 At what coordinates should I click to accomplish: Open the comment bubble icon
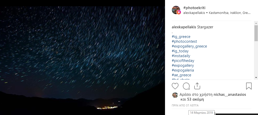point(186,86)
